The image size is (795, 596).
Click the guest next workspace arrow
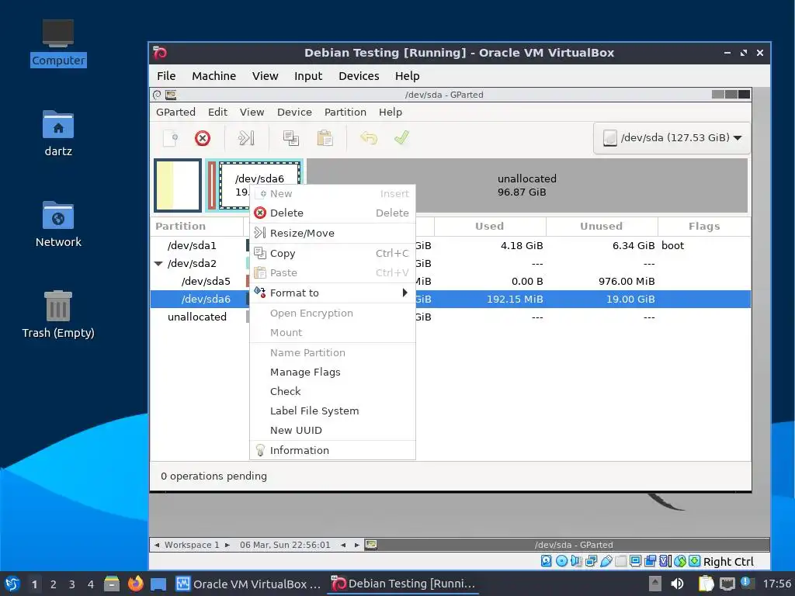pos(227,546)
